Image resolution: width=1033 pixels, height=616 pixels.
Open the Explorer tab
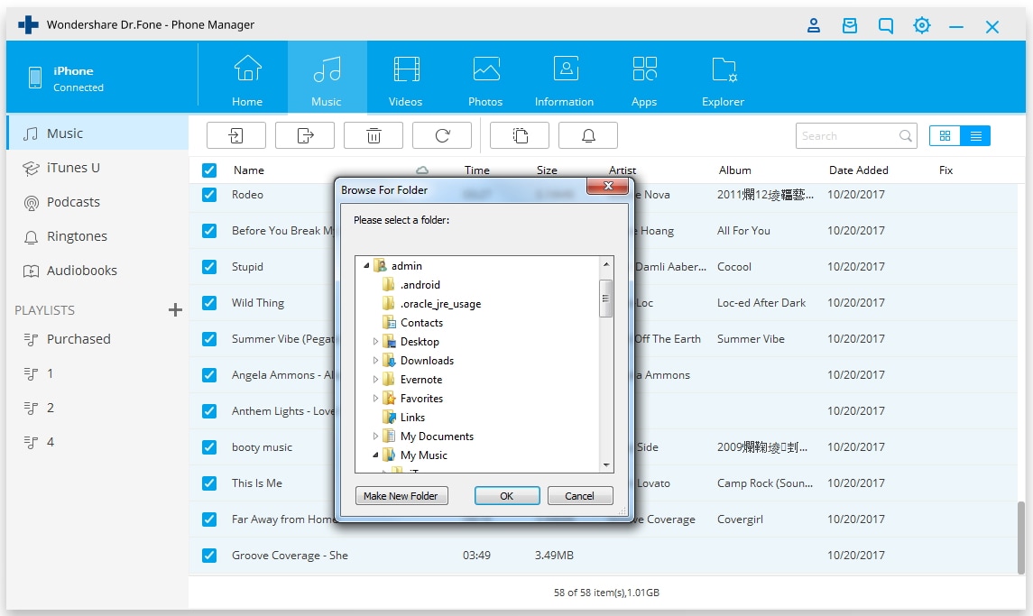[724, 79]
